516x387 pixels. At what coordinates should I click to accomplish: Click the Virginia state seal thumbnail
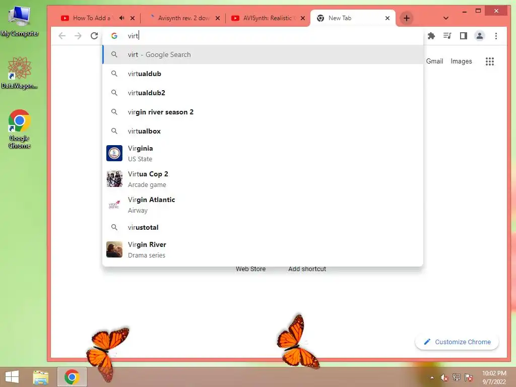pyautogui.click(x=114, y=153)
